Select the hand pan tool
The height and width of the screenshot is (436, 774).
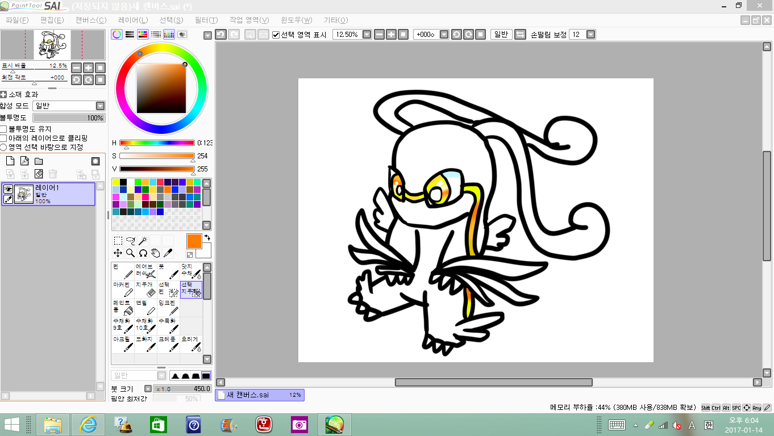(156, 253)
